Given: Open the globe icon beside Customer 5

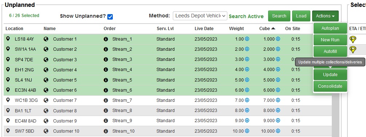Looking at the screenshot, I should click(x=46, y=80).
